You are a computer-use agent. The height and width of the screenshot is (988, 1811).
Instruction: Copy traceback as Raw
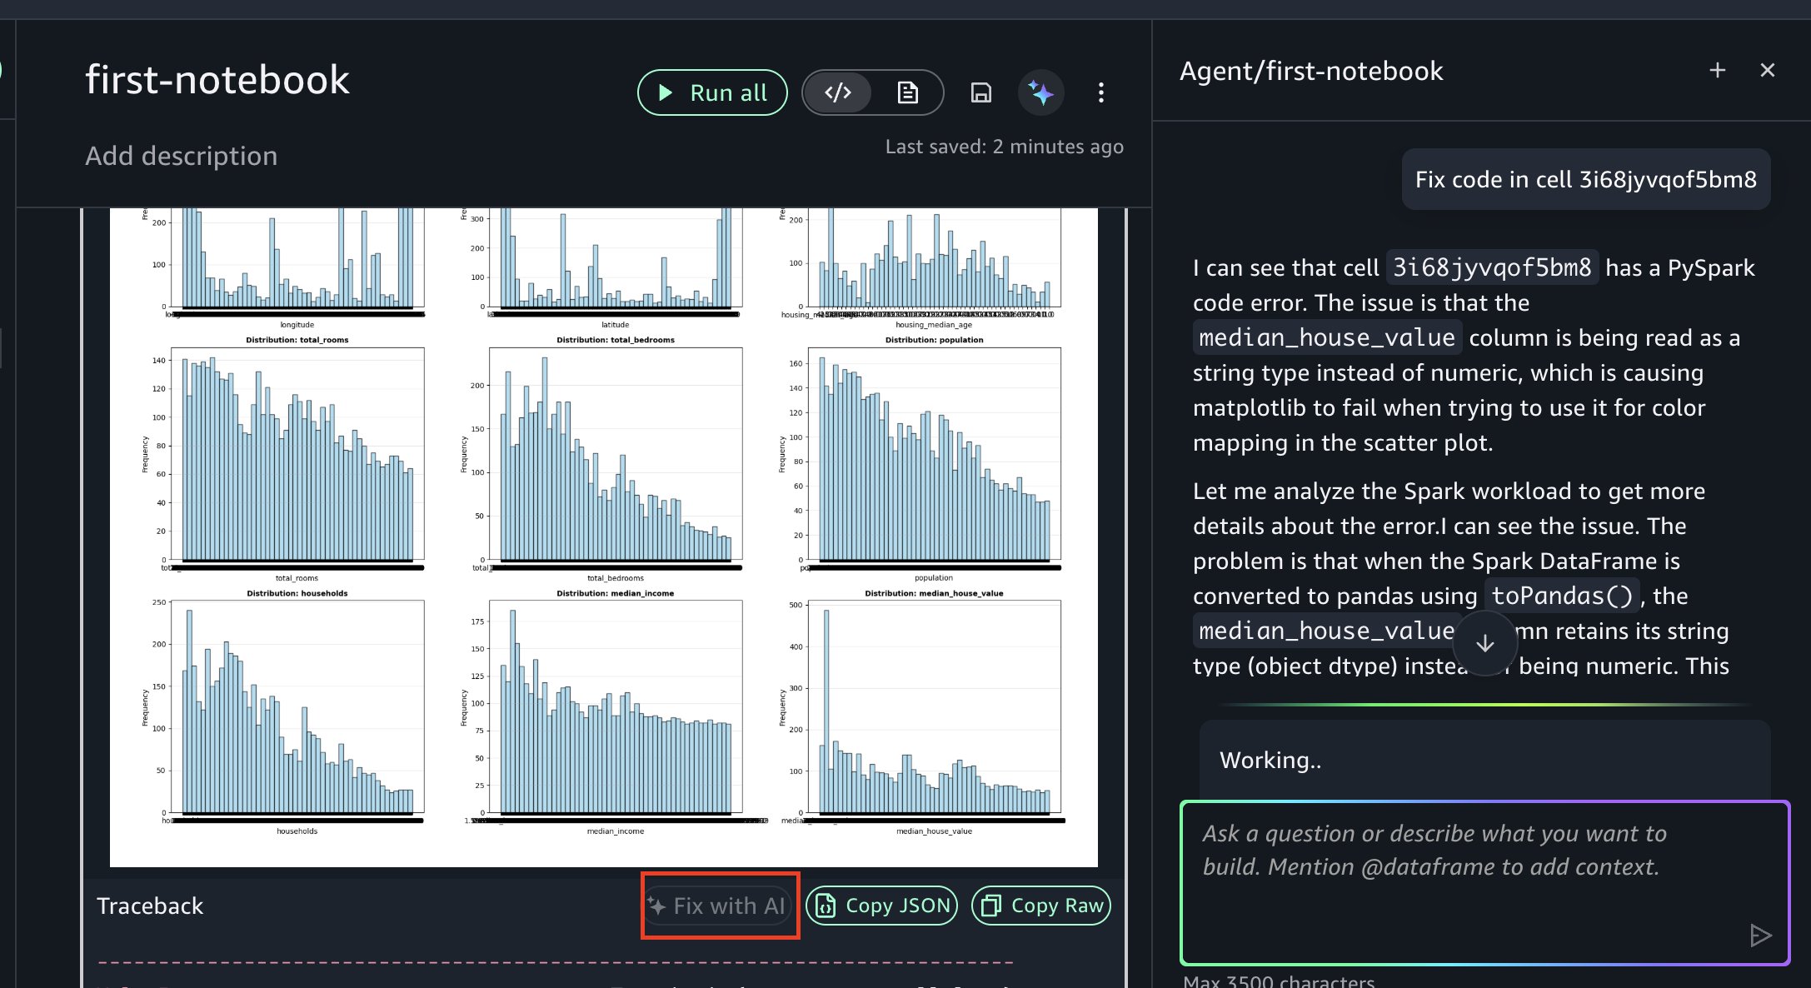(x=1041, y=906)
